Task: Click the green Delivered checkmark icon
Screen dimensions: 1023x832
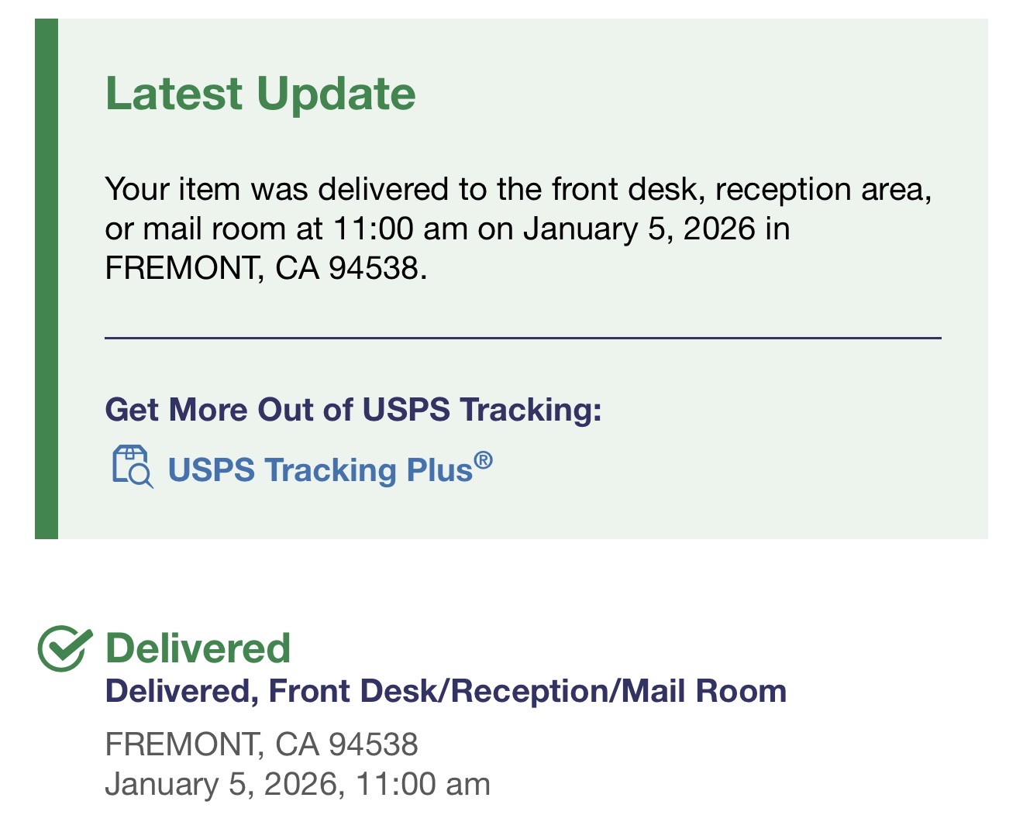Action: (x=64, y=648)
